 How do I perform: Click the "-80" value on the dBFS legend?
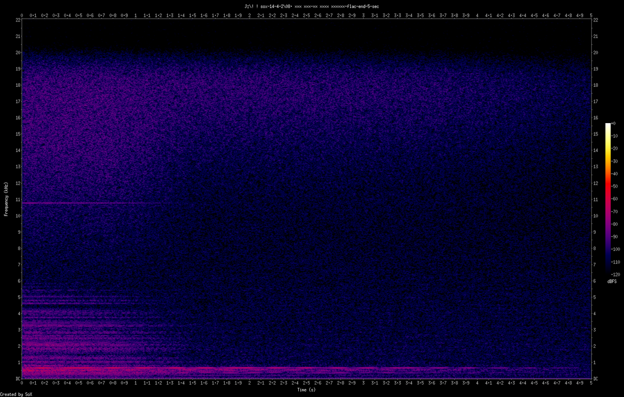614,224
